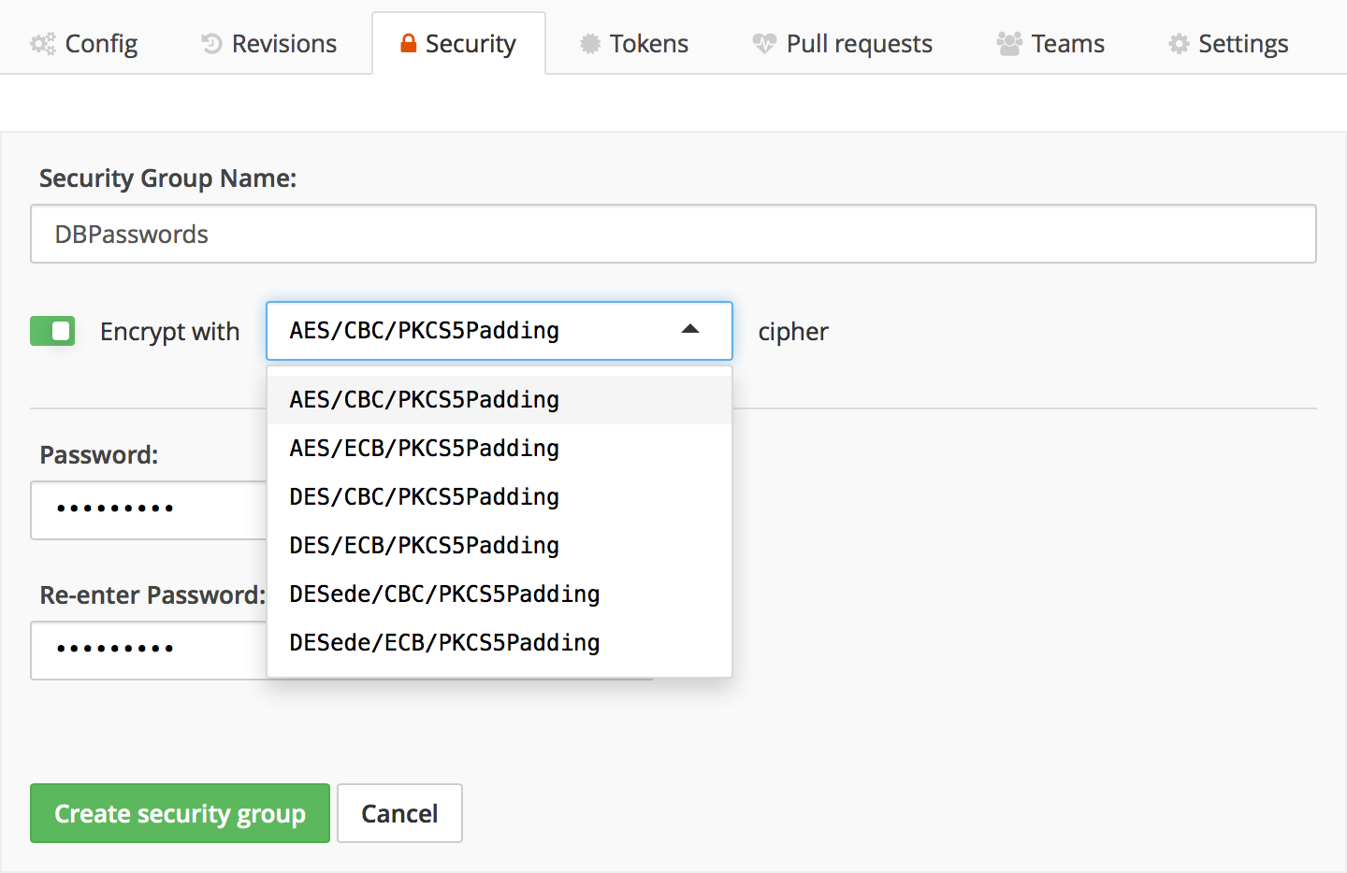Switch to the Revisions tab
The width and height of the screenshot is (1347, 873).
tap(269, 44)
